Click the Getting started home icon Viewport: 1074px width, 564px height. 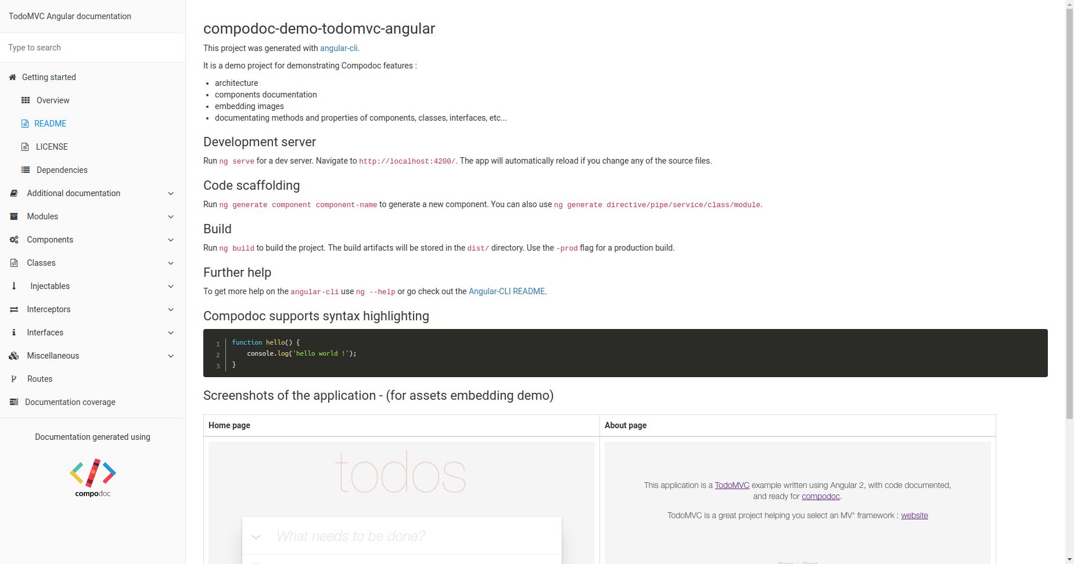coord(12,77)
